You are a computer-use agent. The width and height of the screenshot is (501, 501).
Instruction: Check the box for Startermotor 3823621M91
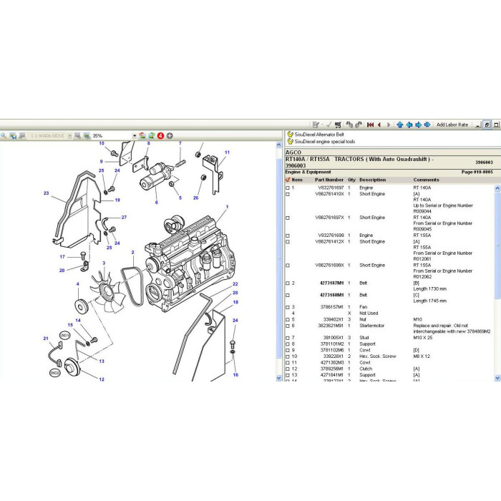(288, 326)
